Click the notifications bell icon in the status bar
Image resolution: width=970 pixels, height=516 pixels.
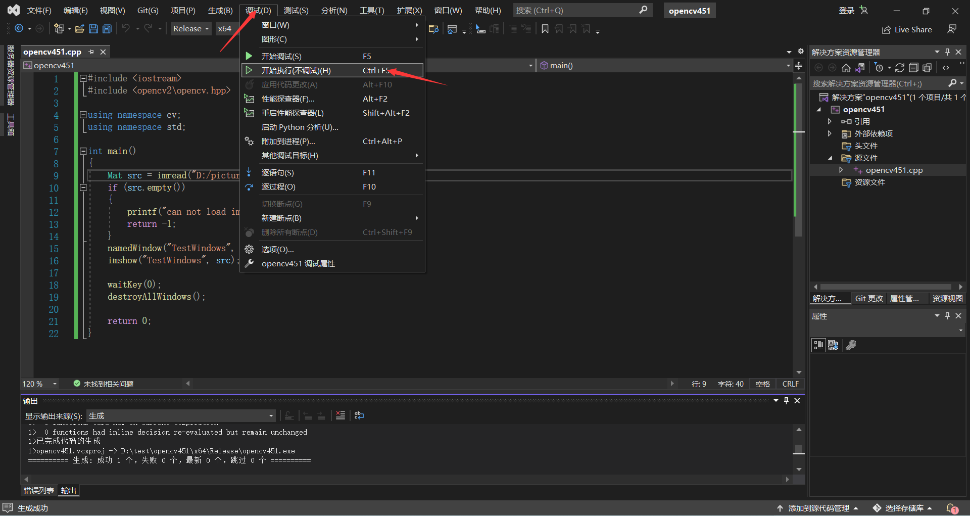tap(952, 508)
